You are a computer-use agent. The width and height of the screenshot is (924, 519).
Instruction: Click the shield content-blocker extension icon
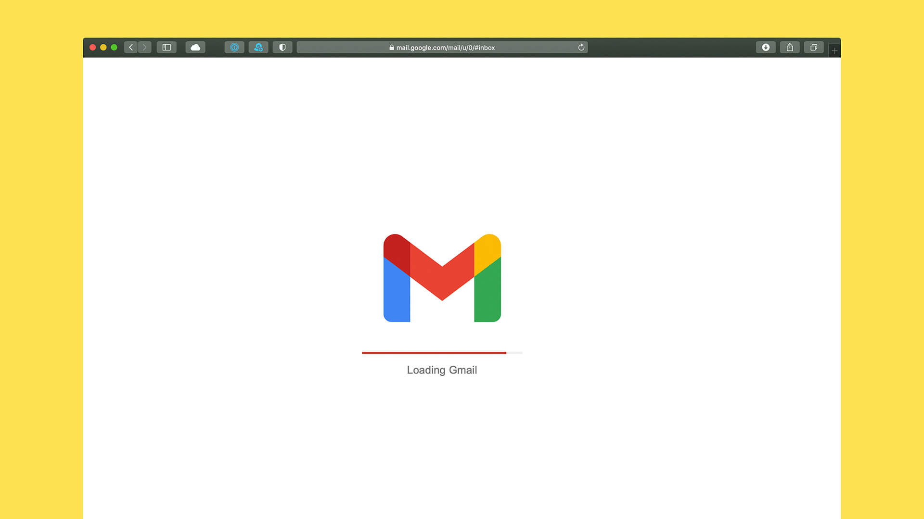pyautogui.click(x=282, y=47)
